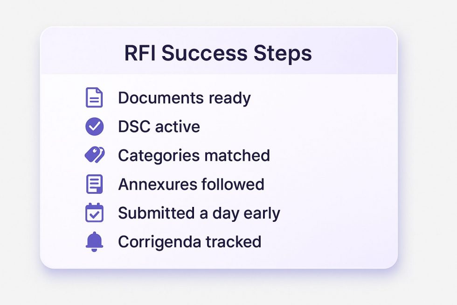This screenshot has height=305, width=457.
Task: Click the bell icon for Corrigenda tracked
Action: coord(94,242)
